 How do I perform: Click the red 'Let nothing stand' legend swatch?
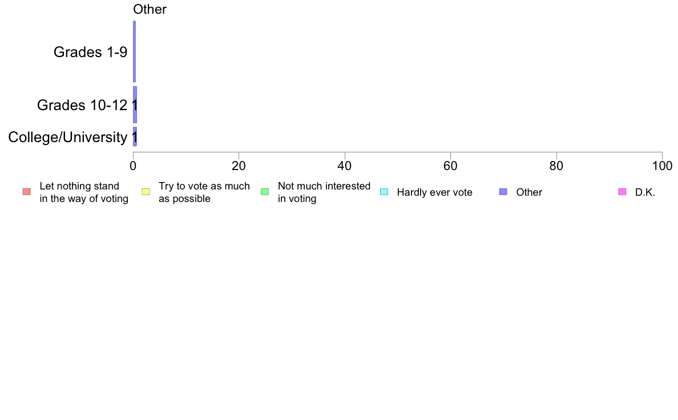click(27, 192)
